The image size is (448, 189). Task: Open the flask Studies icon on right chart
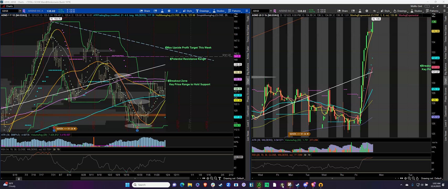point(360,11)
